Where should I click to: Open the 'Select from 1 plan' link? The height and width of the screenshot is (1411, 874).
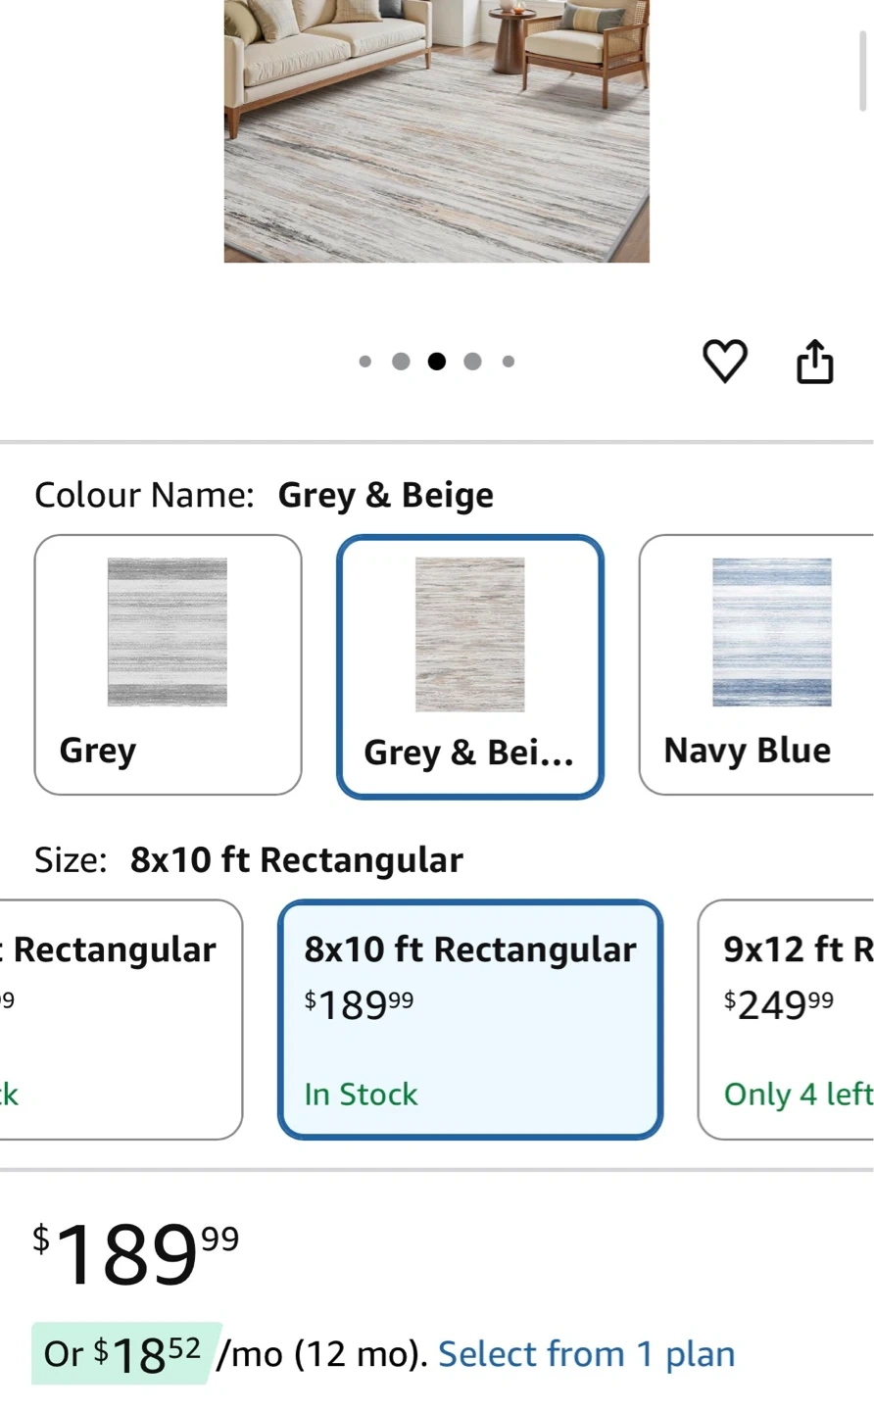586,1354
